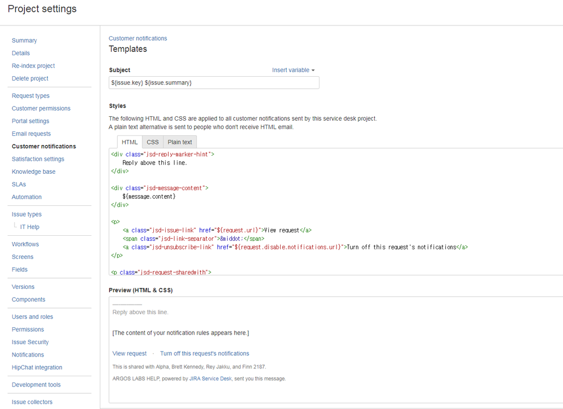Click the jsd-unsubscribe-link code line
This screenshot has width=563, height=409.
[x=295, y=247]
